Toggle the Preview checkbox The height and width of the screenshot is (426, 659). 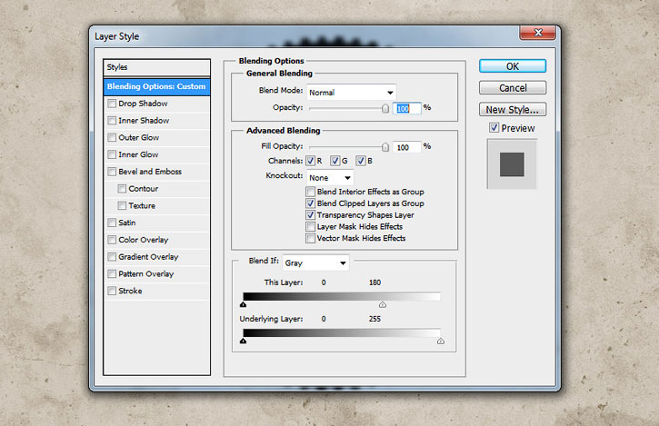tap(494, 128)
